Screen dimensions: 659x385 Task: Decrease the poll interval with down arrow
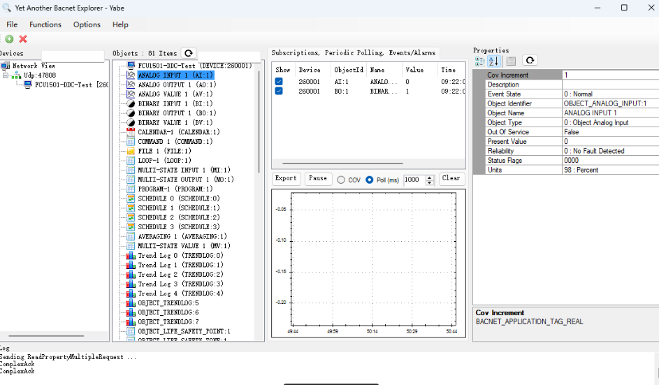tap(430, 183)
